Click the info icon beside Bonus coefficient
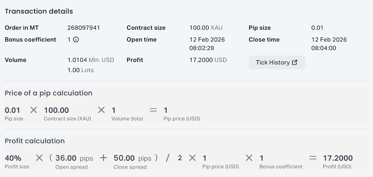 (x=76, y=40)
